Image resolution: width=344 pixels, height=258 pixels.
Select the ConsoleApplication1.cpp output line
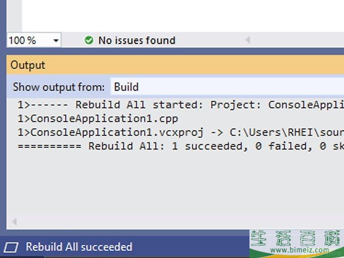pos(98,119)
